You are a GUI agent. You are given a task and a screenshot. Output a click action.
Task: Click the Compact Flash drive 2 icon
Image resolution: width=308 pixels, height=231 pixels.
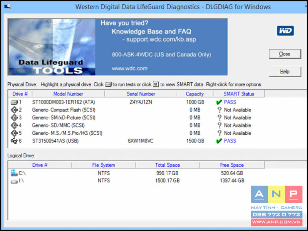14,110
